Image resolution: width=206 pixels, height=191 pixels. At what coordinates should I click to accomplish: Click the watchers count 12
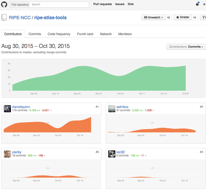[x=168, y=17]
